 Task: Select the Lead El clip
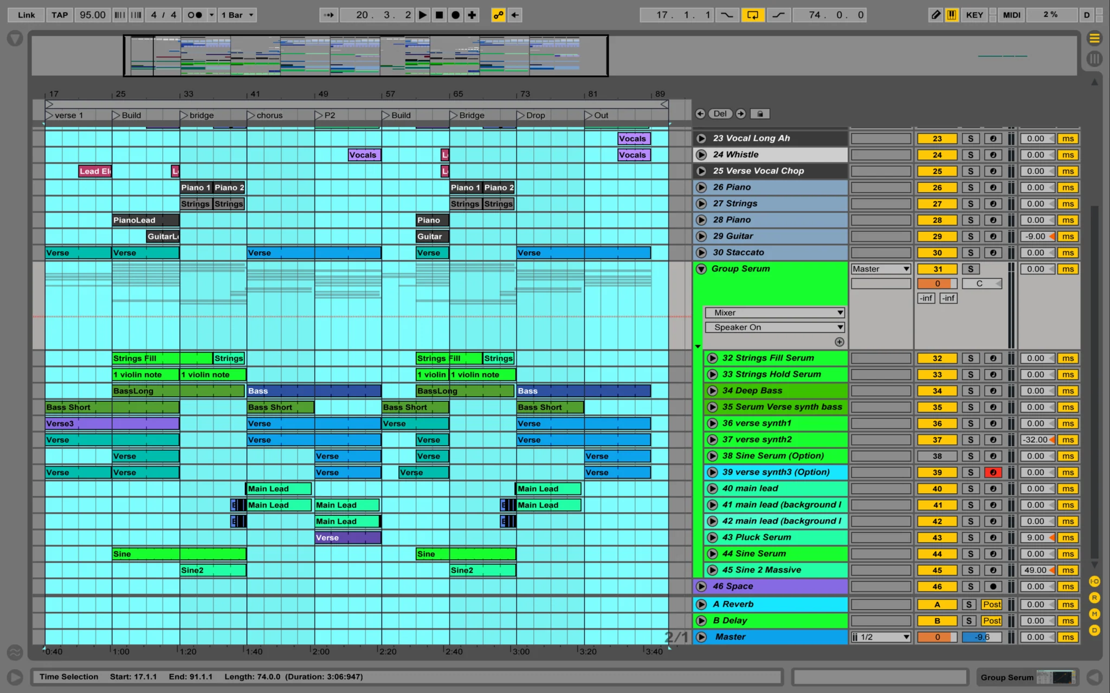tap(95, 171)
